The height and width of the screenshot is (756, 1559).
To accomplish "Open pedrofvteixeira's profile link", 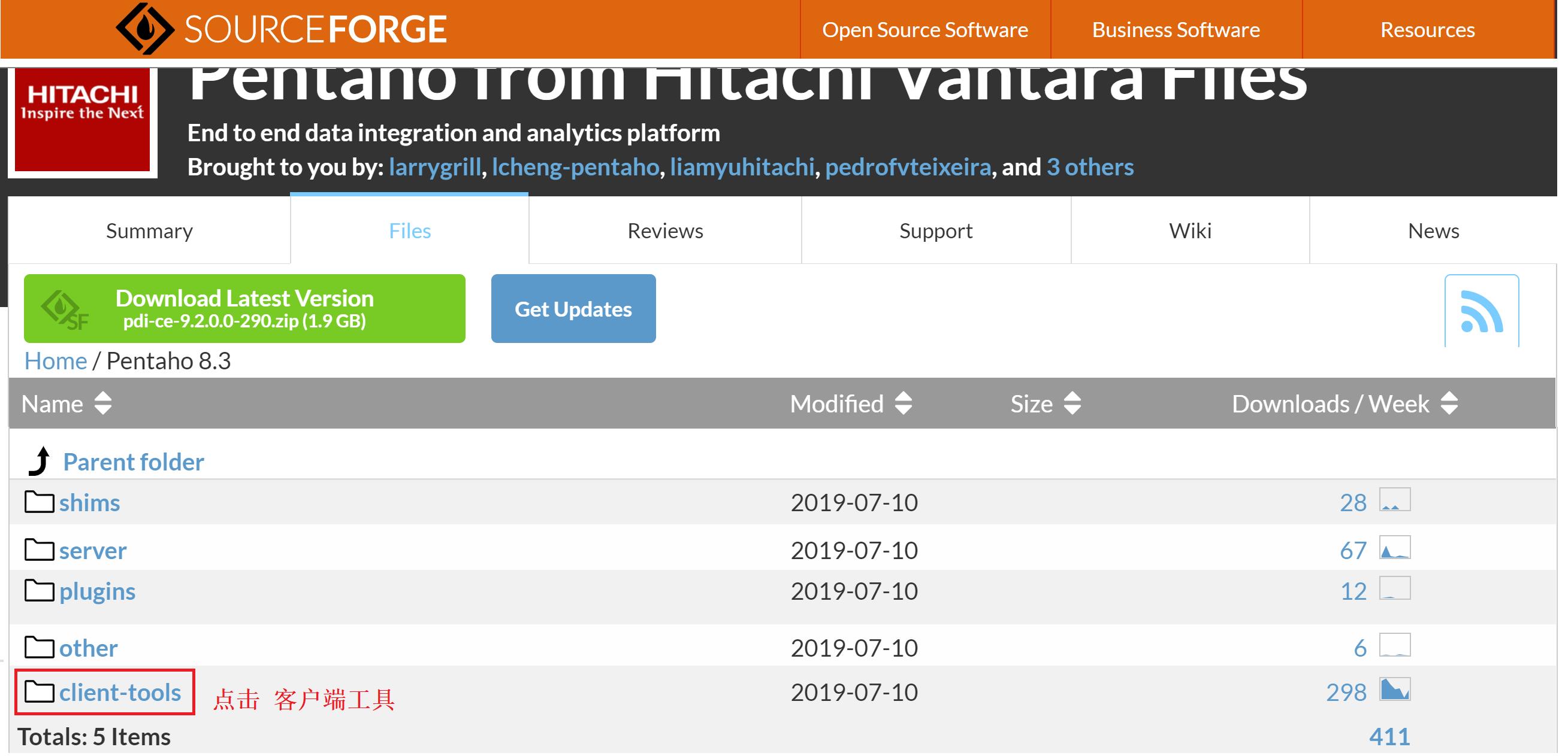I will pos(908,167).
